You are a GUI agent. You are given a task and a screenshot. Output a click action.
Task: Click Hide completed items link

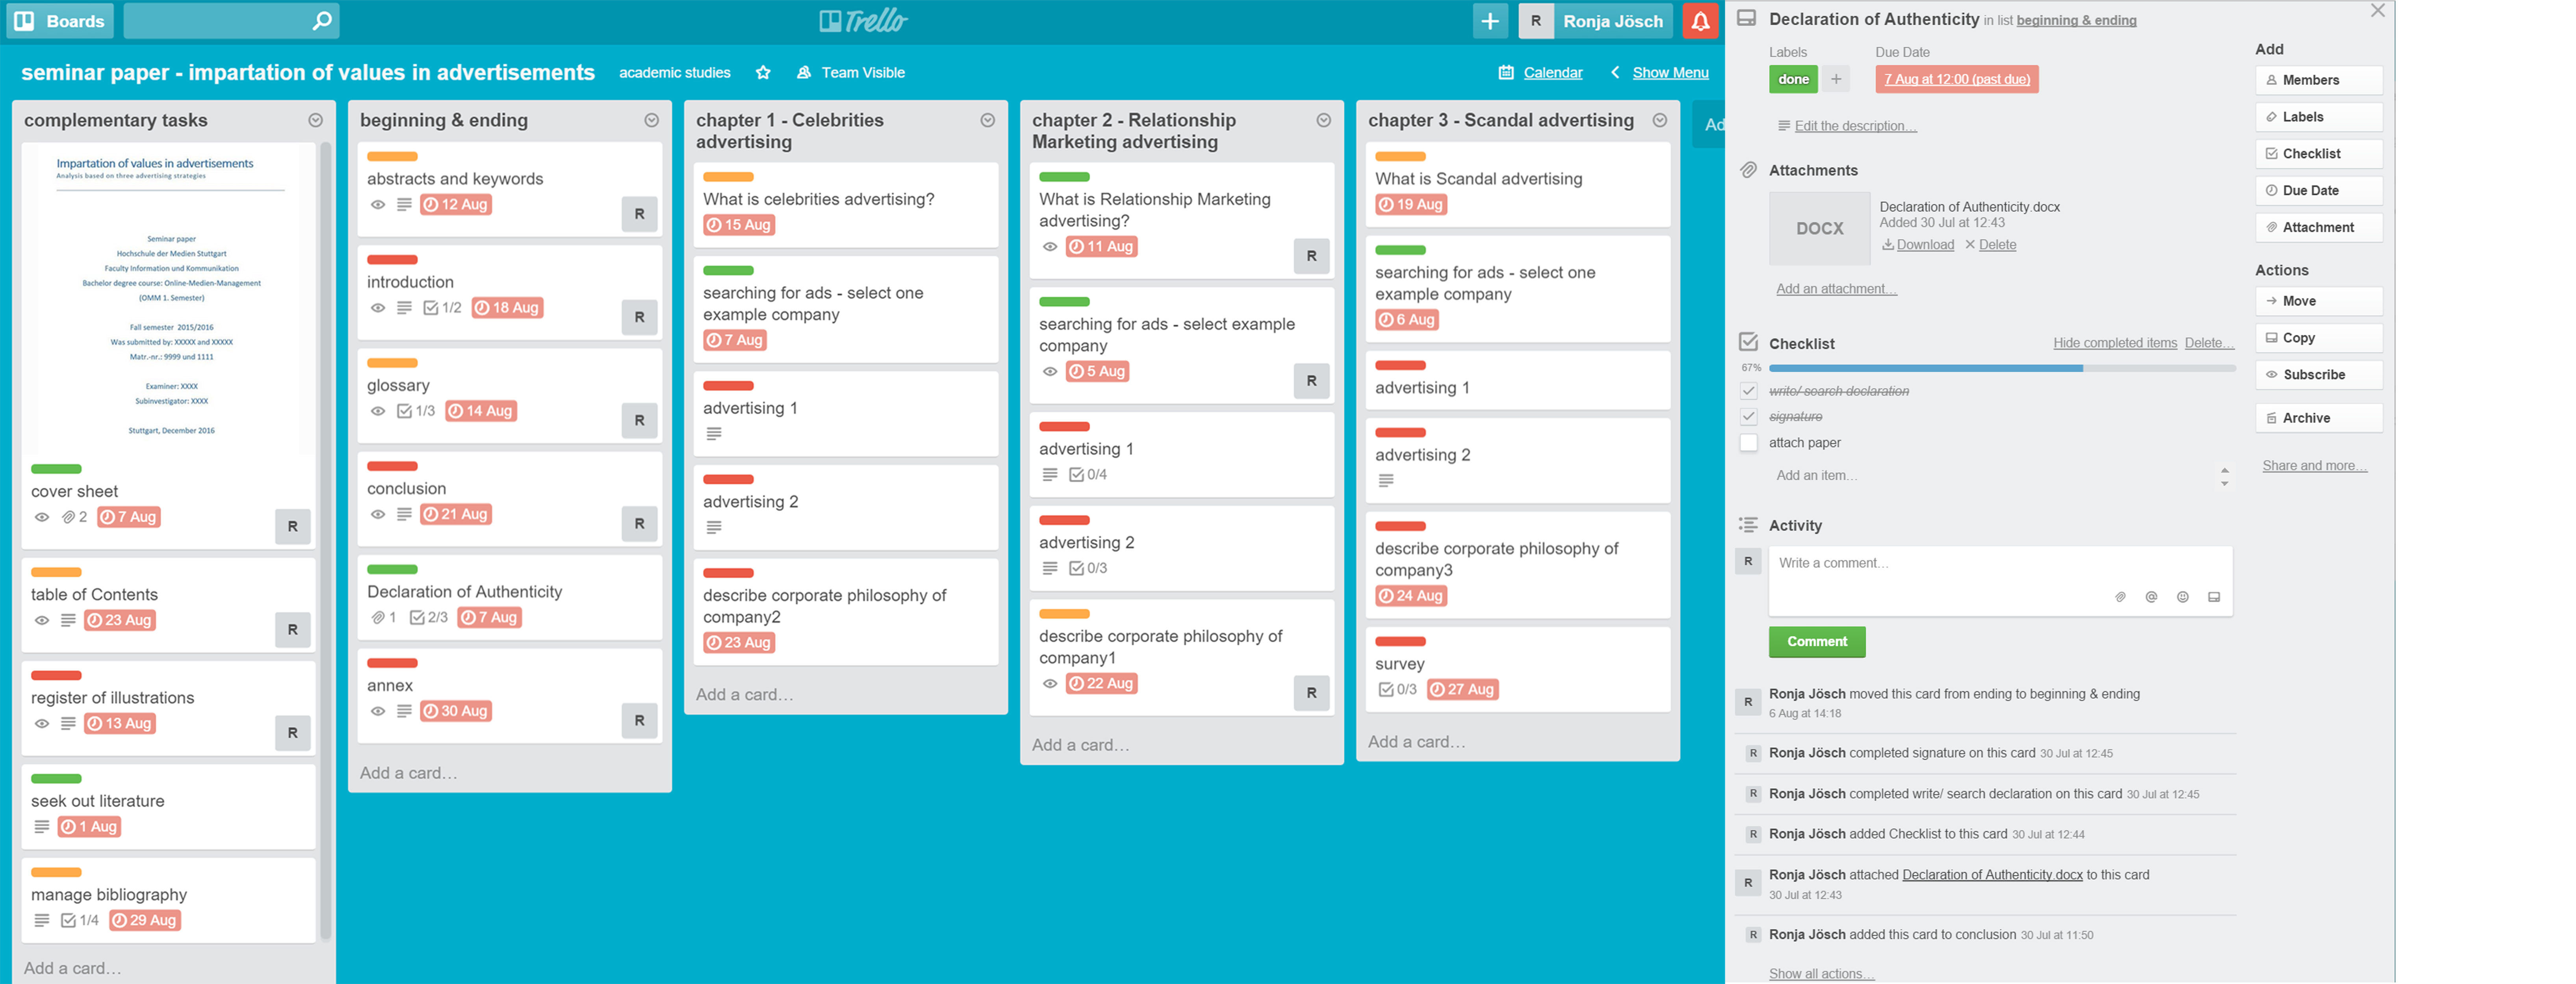pos(2115,343)
